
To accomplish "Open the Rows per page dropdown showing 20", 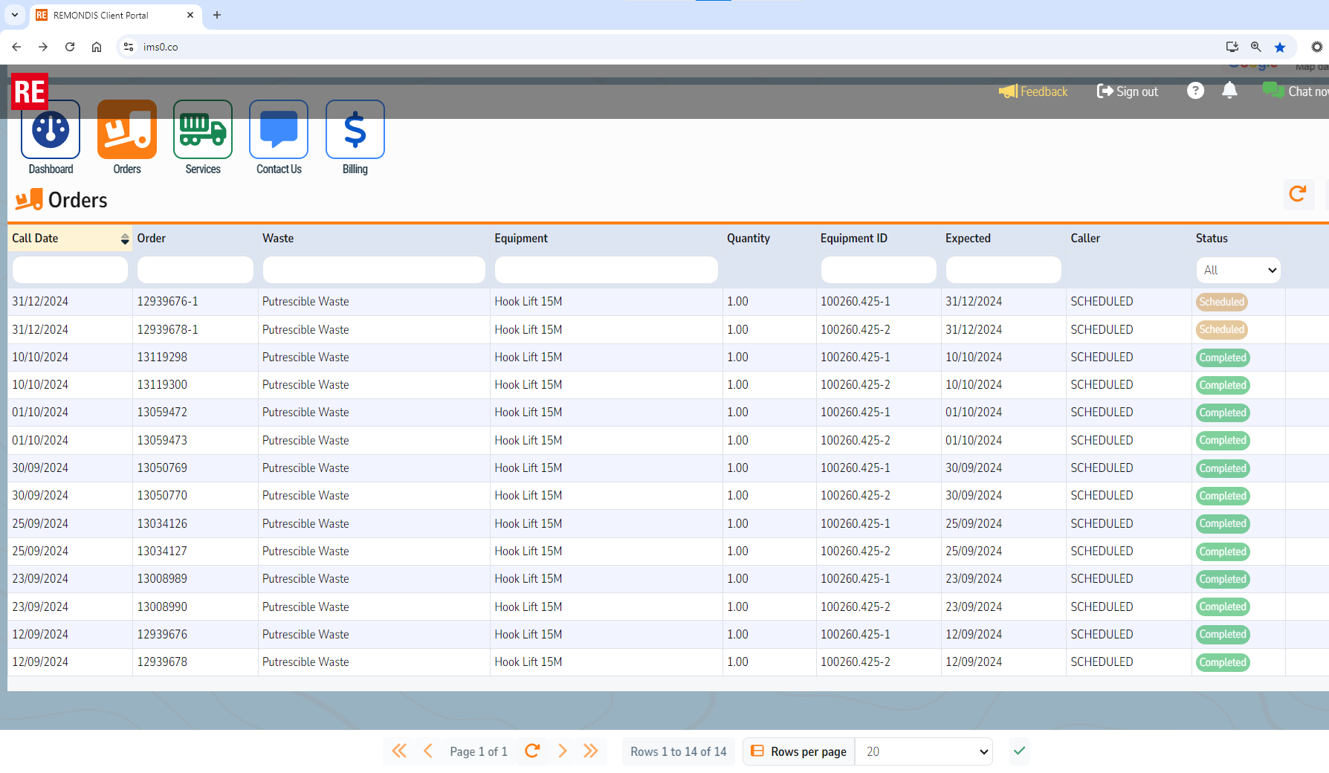I will click(x=924, y=751).
